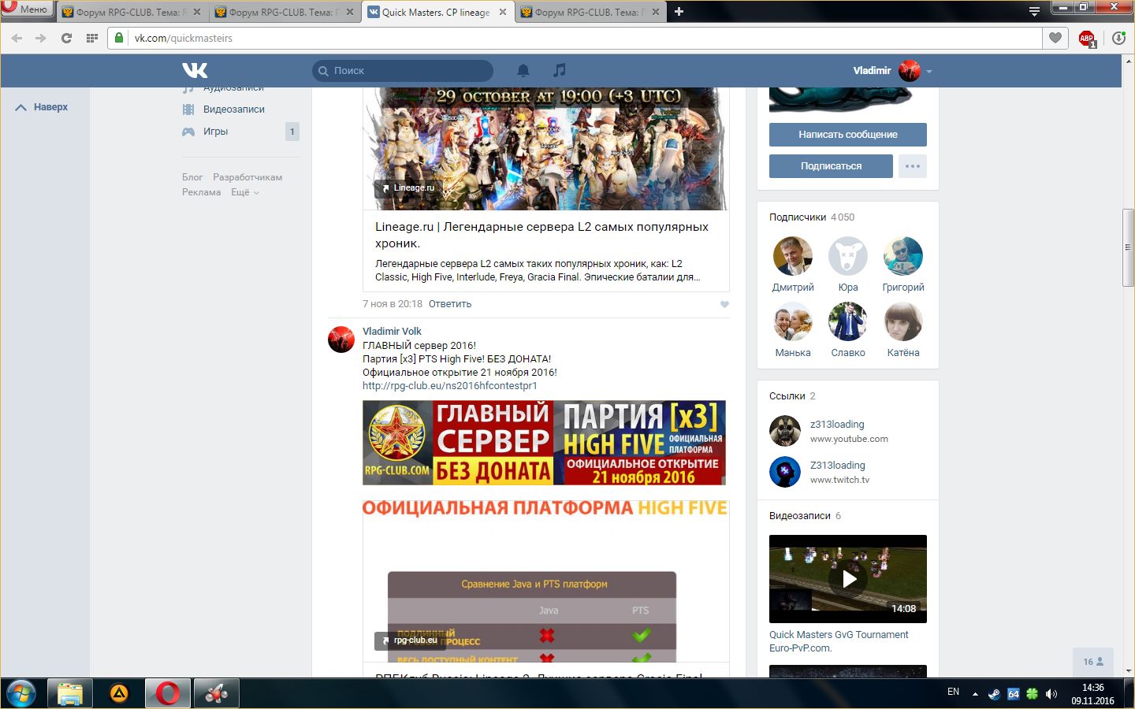Switch to Quick Masters browser tab
Image resolution: width=1135 pixels, height=709 pixels.
pyautogui.click(x=436, y=12)
